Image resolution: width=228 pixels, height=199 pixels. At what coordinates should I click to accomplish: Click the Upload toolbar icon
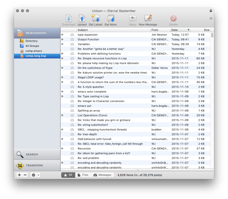point(82,19)
